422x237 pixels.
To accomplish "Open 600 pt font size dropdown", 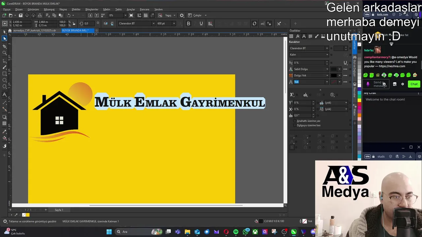I will point(174,23).
